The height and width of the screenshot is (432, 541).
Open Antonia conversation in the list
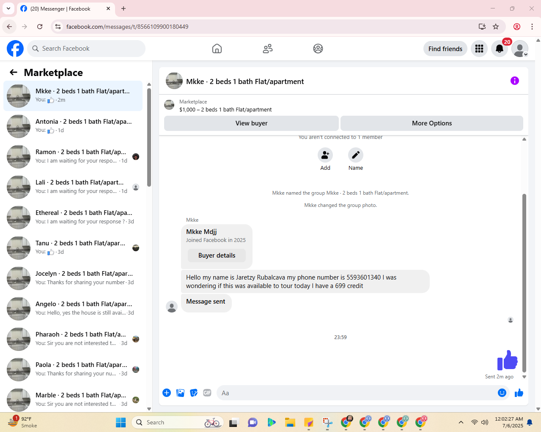coord(73,126)
